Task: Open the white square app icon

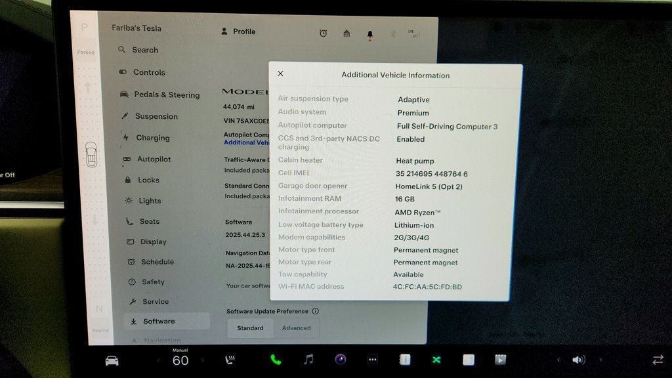Action: (x=469, y=360)
